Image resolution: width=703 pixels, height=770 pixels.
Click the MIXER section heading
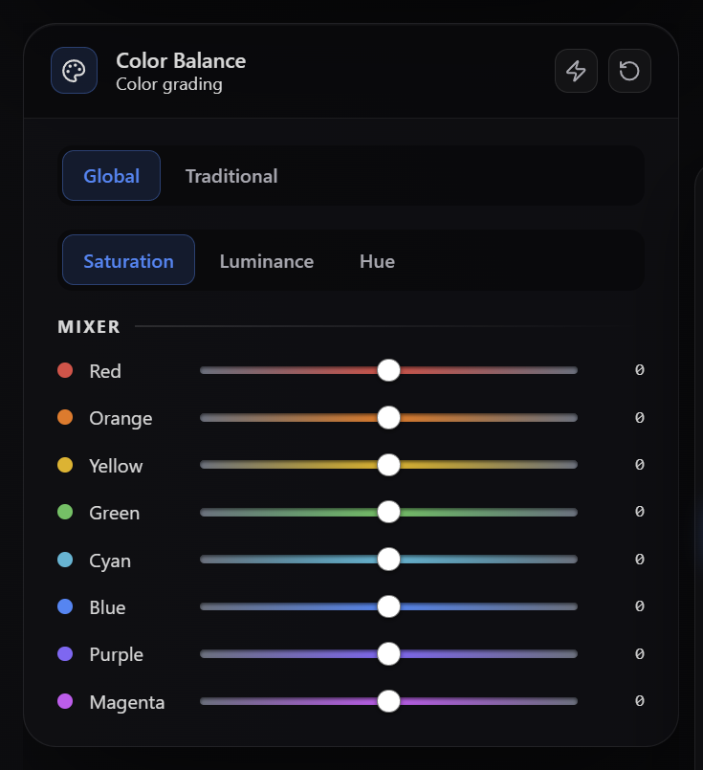click(89, 326)
